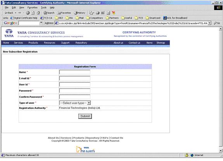
Task: Open the Repository navigation tab
Action: tap(81, 43)
